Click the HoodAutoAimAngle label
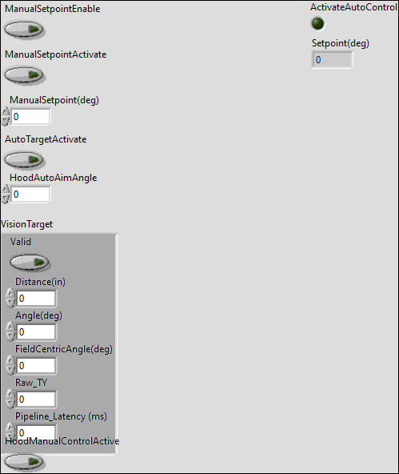 [53, 178]
